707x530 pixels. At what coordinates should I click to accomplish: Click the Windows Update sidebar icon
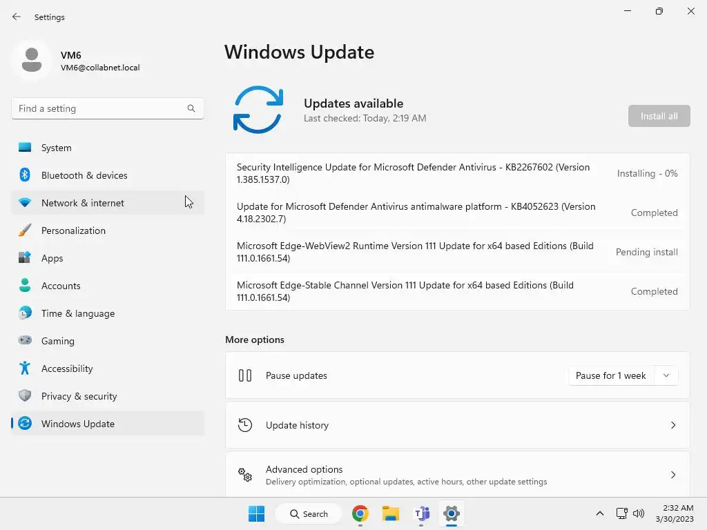click(x=25, y=423)
